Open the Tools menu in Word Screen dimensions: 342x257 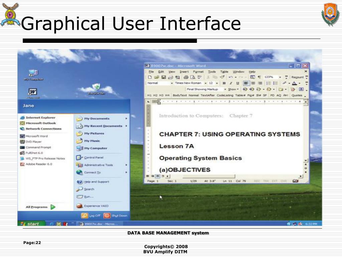point(211,72)
